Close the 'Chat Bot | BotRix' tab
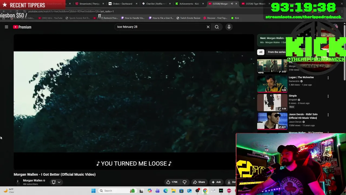 [170, 4]
